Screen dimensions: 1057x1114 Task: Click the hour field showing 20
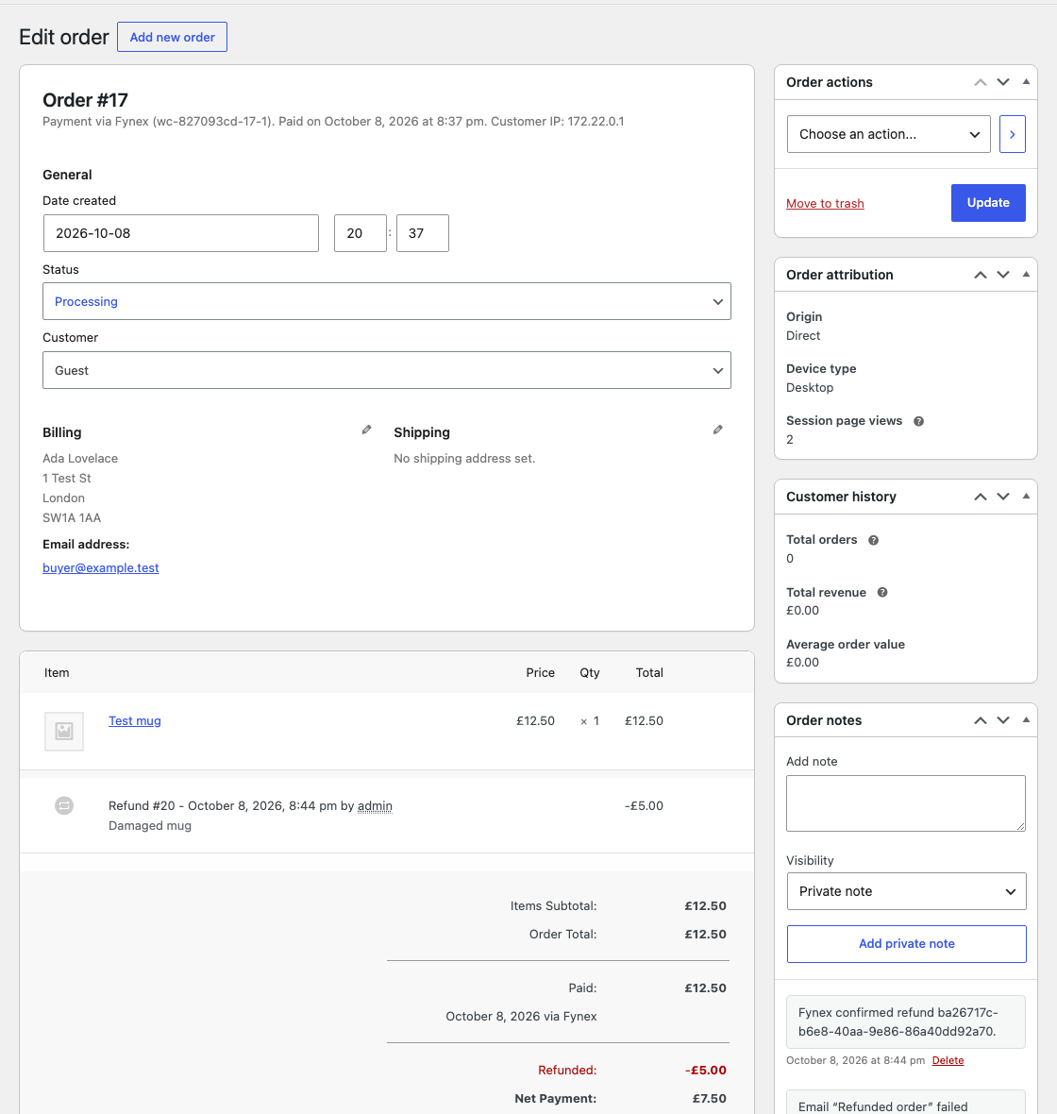[361, 233]
